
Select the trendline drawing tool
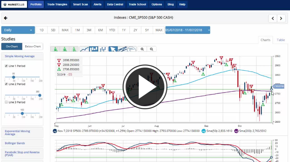point(122,49)
